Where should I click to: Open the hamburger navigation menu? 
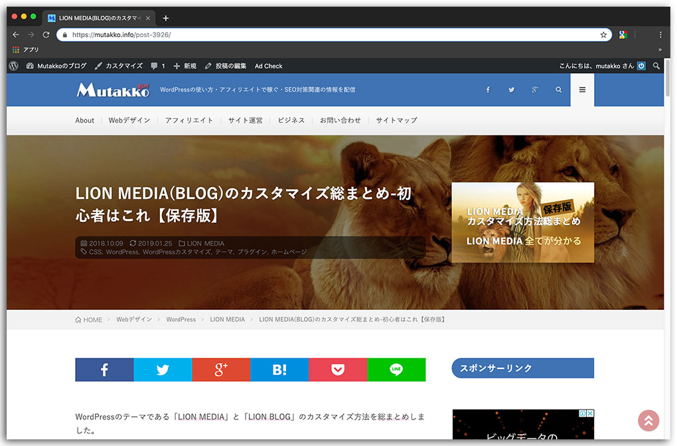click(582, 89)
